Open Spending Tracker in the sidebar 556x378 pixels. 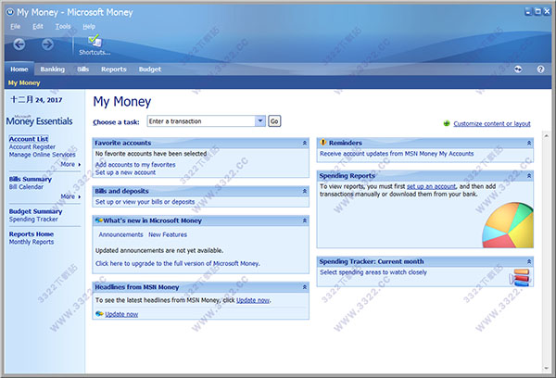click(33, 220)
